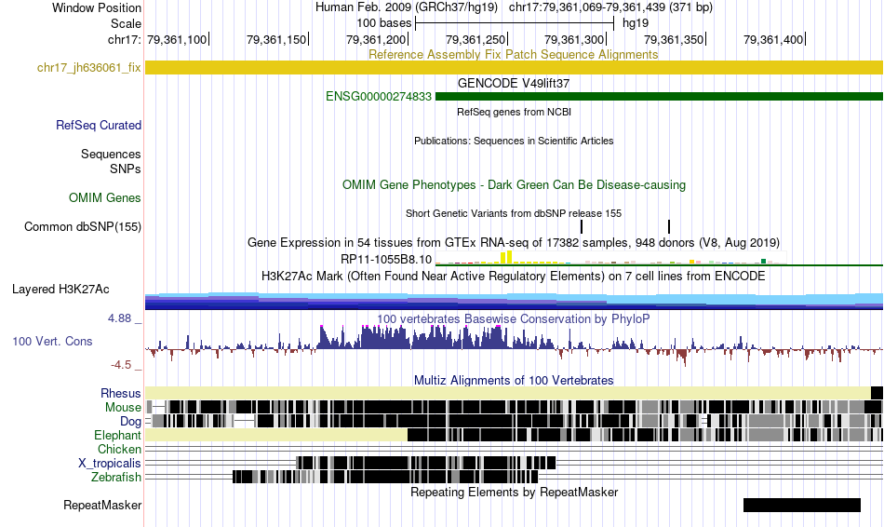Click the SNPs track label
This screenshot has height=527, width=884.
[126, 169]
